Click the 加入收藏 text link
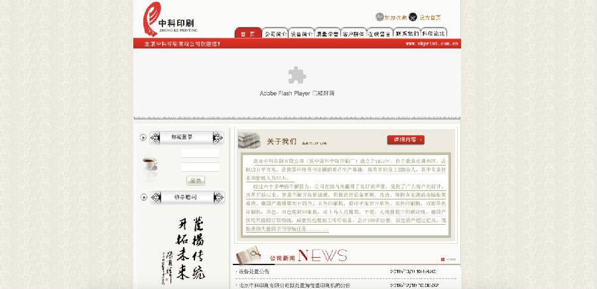The width and height of the screenshot is (597, 289). [x=395, y=17]
